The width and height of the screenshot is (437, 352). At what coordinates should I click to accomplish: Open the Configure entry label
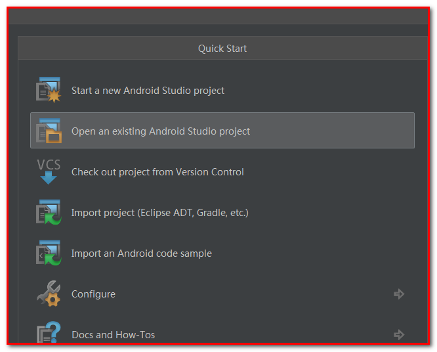click(x=93, y=294)
